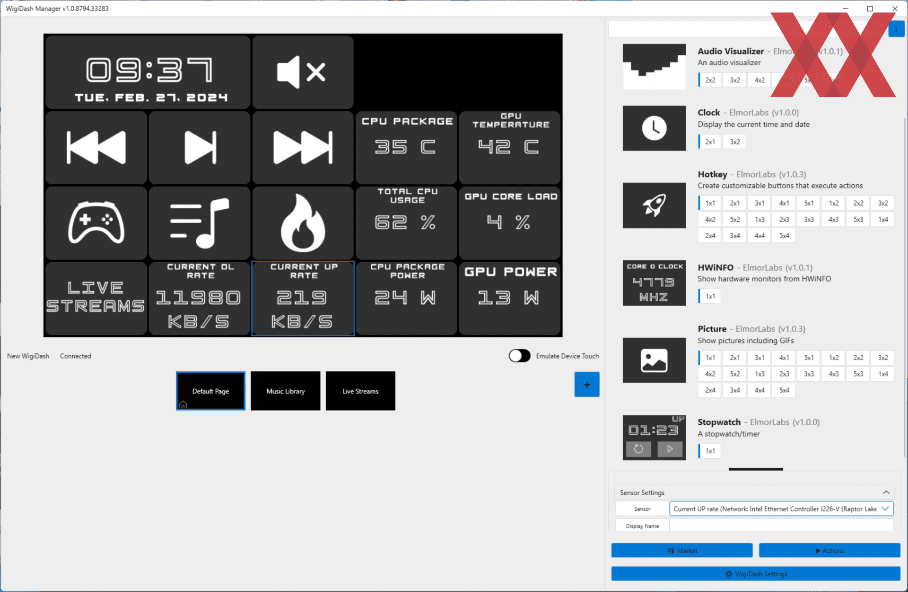Screen dimensions: 908x592
Task: Choose HWiNFO 1x1 size
Action: coord(710,296)
